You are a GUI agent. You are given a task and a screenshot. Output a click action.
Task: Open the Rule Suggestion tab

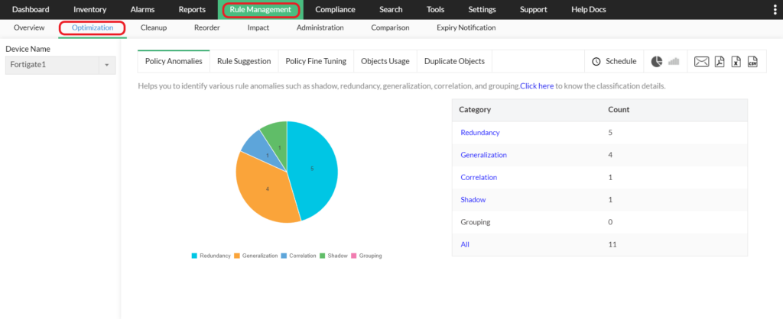coord(244,61)
